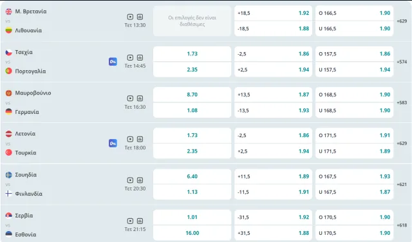Choose Φινλανδία handicap -11,5 at 1.91
412x242 pixels.
273,192
